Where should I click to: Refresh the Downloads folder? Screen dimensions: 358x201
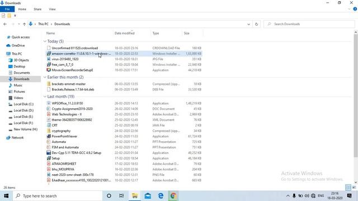point(256,24)
